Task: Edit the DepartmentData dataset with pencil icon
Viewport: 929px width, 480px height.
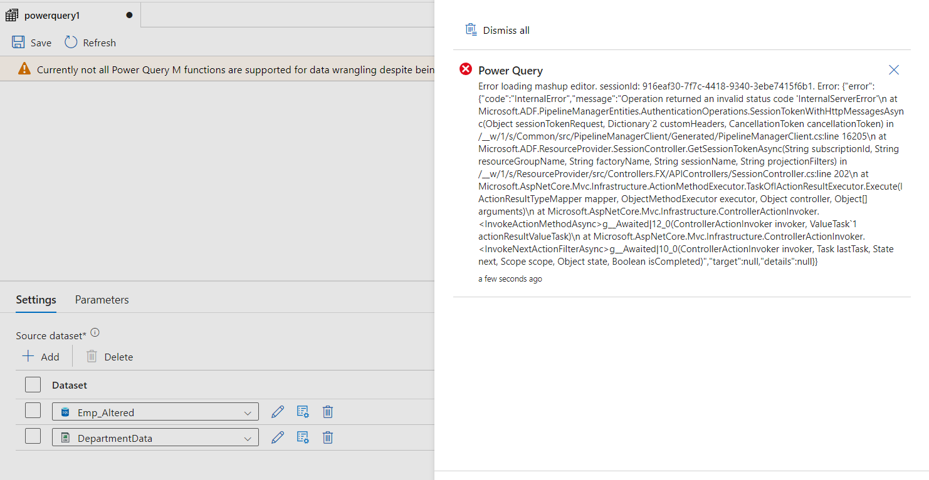Action: [278, 437]
